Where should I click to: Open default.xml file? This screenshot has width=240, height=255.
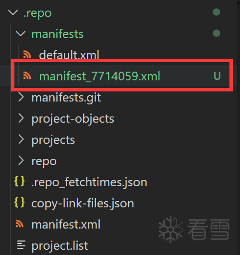(69, 54)
